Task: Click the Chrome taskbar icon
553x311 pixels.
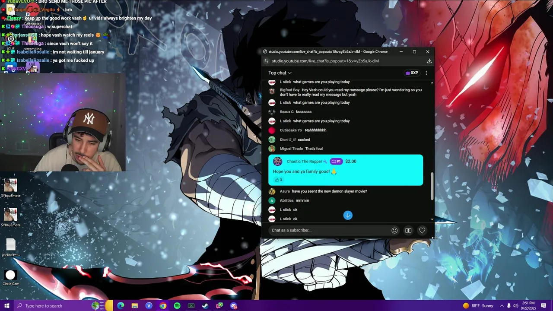Action: (163, 306)
